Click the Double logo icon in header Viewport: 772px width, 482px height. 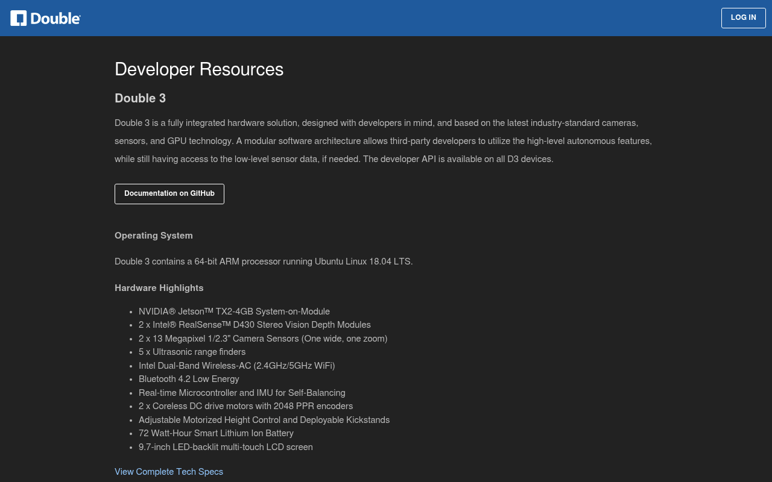(x=19, y=18)
